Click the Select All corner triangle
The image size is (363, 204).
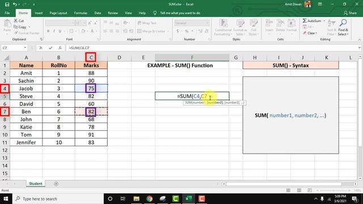coord(6,57)
